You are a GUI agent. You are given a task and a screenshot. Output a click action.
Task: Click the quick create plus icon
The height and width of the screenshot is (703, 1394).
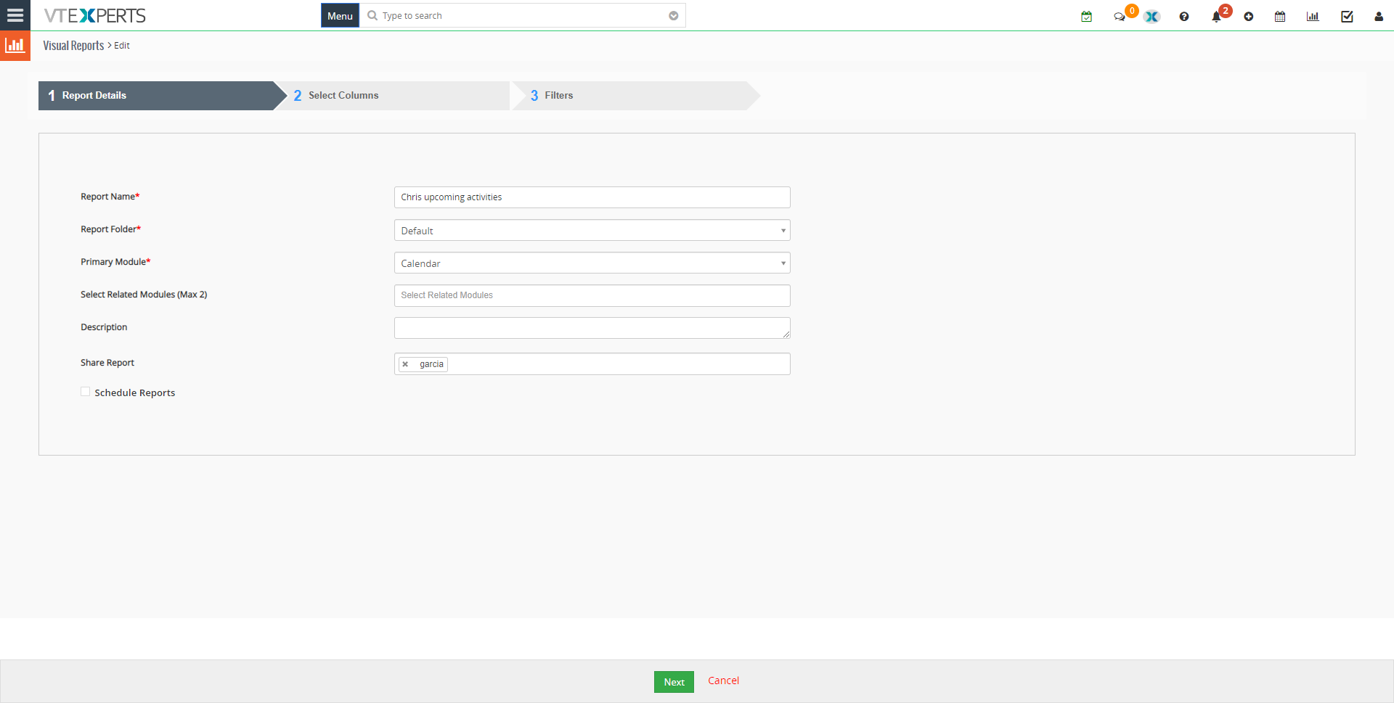pos(1249,17)
